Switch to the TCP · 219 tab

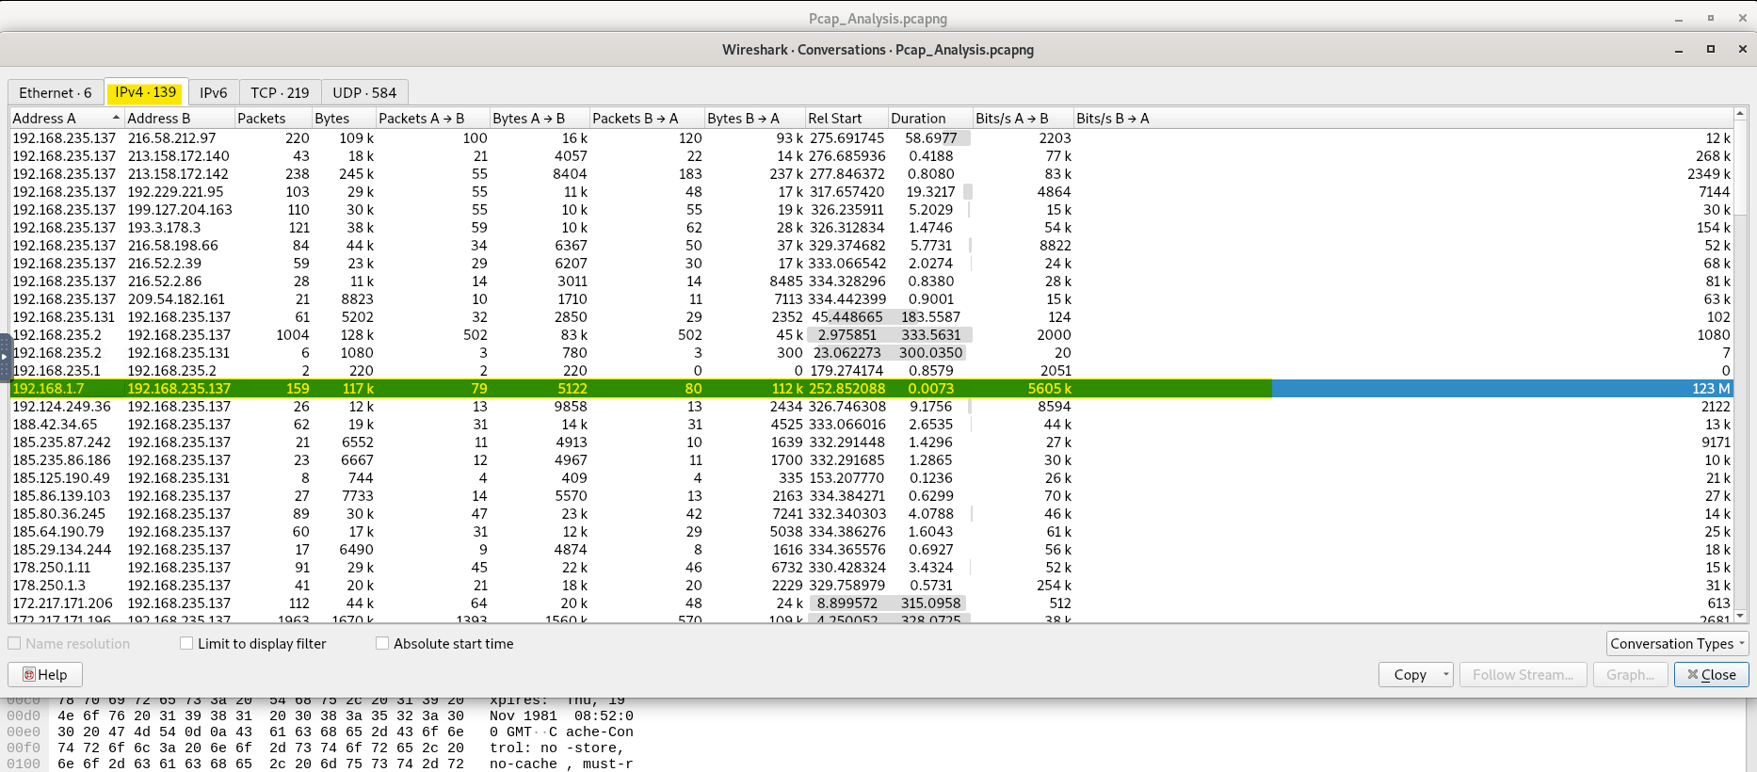tap(280, 93)
